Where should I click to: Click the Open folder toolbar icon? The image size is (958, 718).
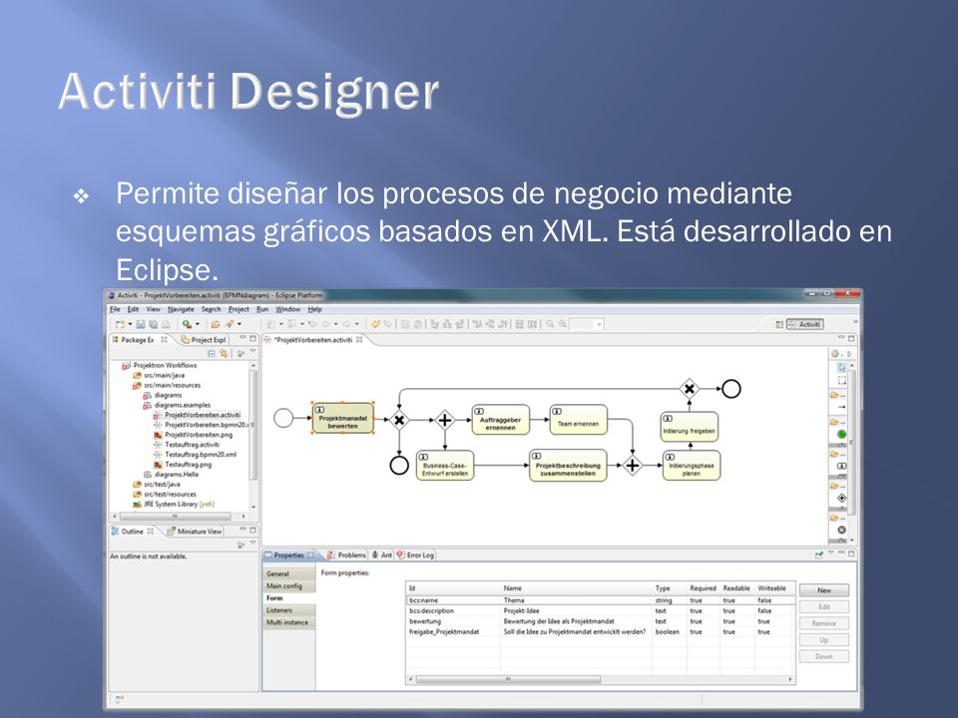click(216, 324)
